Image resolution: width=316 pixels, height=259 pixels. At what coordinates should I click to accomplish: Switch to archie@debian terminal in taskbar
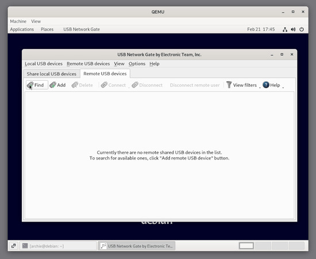[58, 246]
